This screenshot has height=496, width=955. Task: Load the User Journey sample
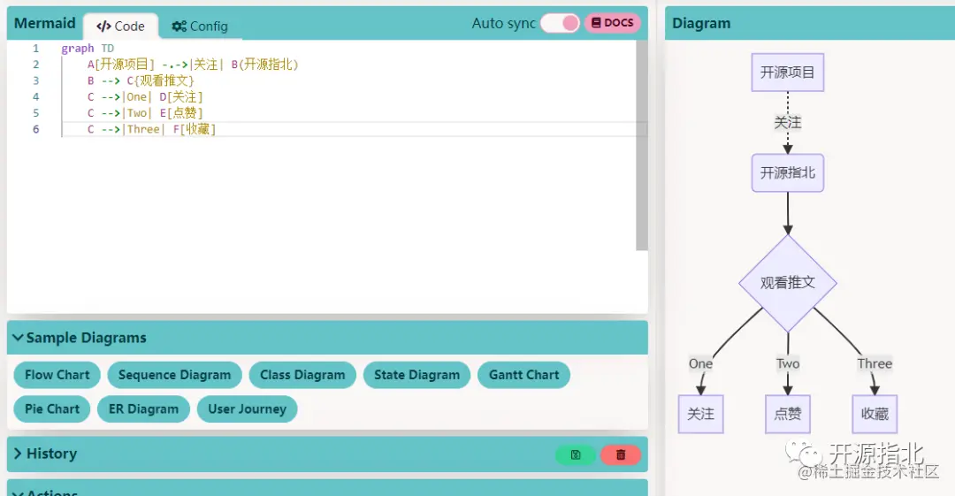248,408
